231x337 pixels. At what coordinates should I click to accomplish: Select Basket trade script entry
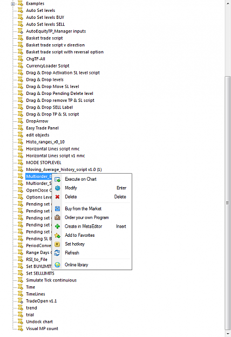[44, 38]
